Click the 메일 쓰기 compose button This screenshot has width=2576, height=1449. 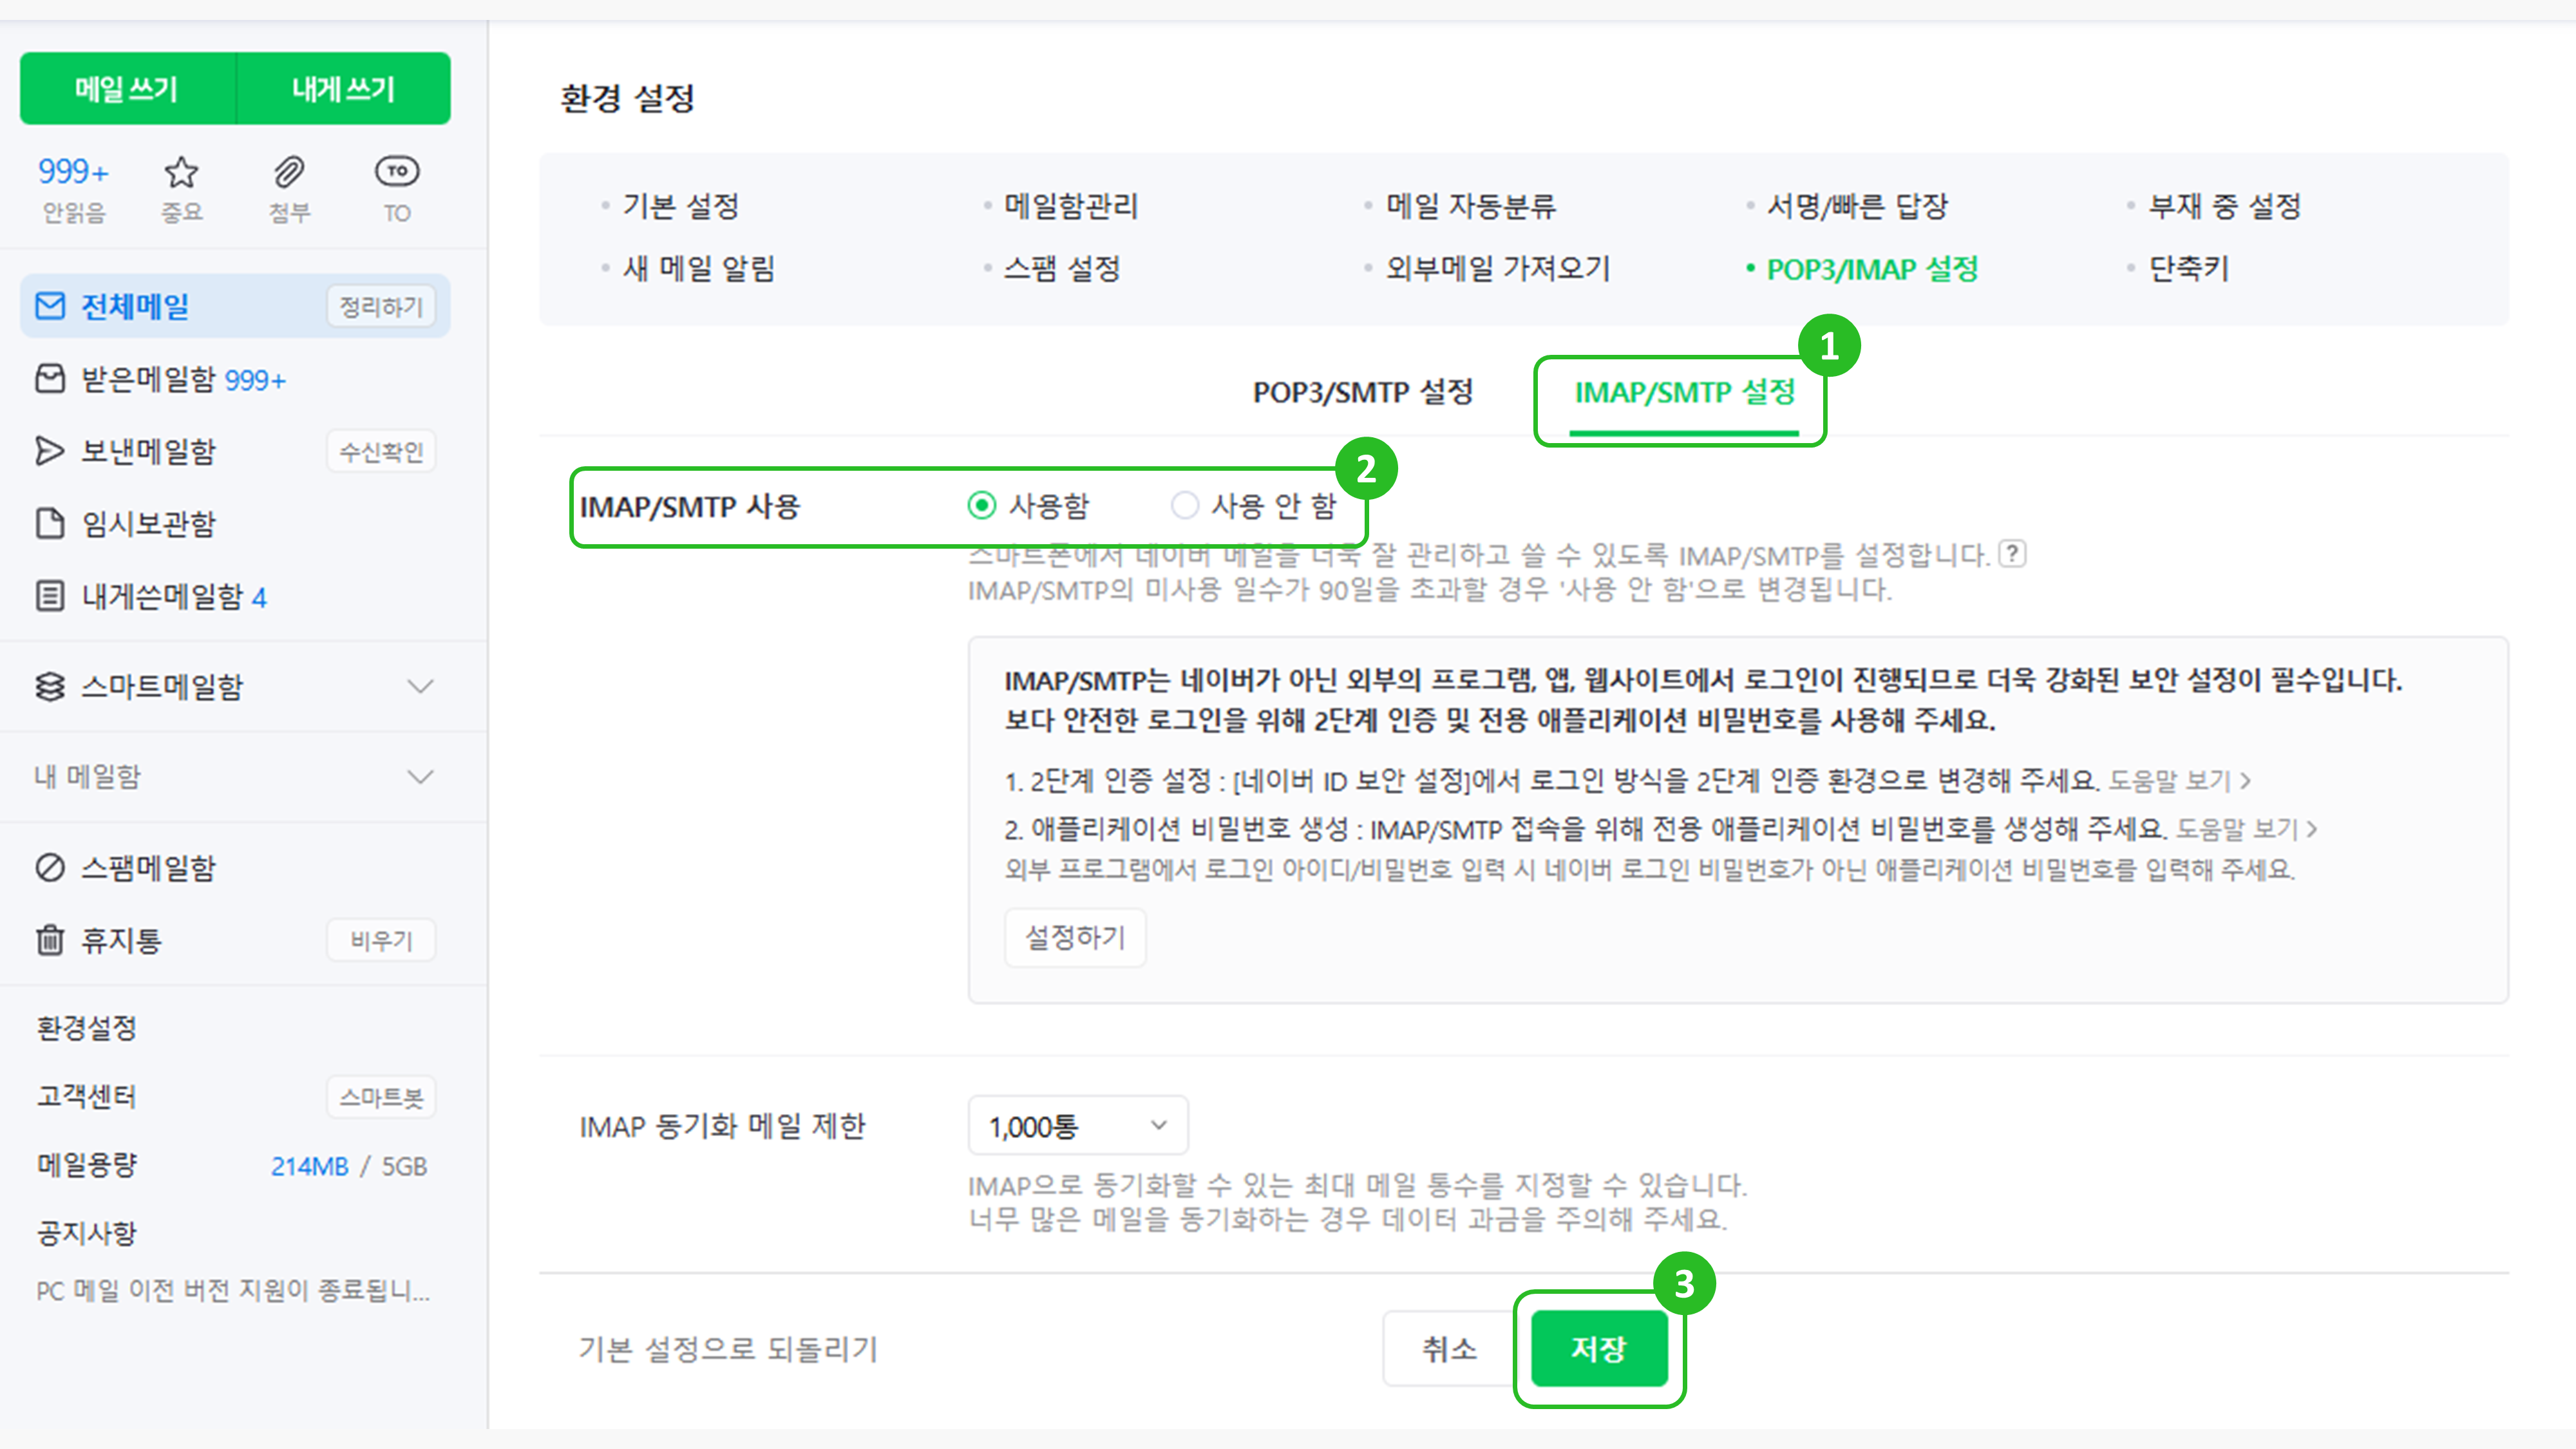[127, 89]
